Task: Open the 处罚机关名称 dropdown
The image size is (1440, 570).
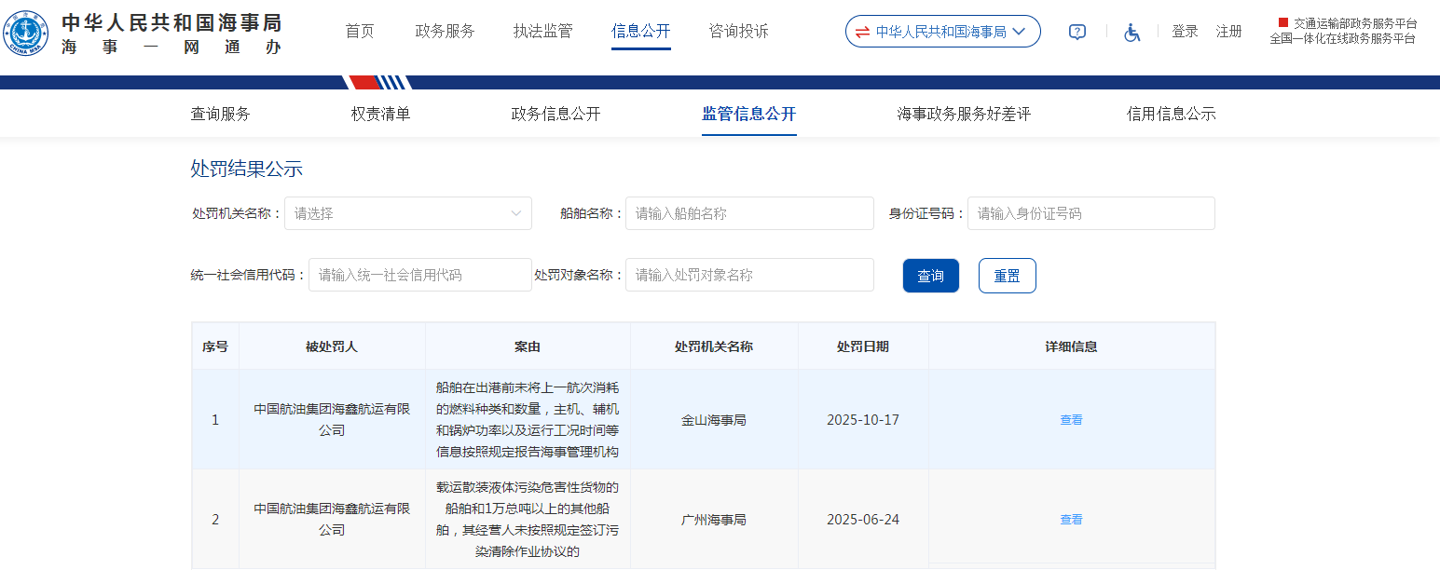Action: [407, 213]
